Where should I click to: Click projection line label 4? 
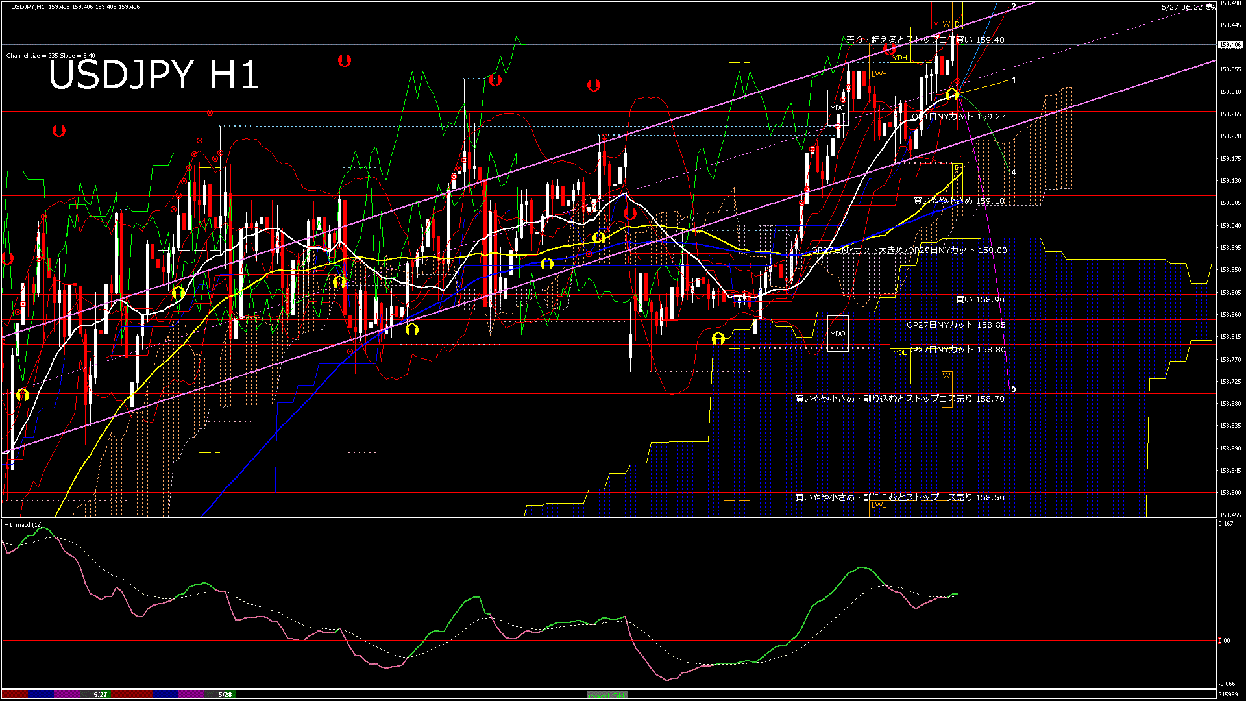click(1014, 173)
